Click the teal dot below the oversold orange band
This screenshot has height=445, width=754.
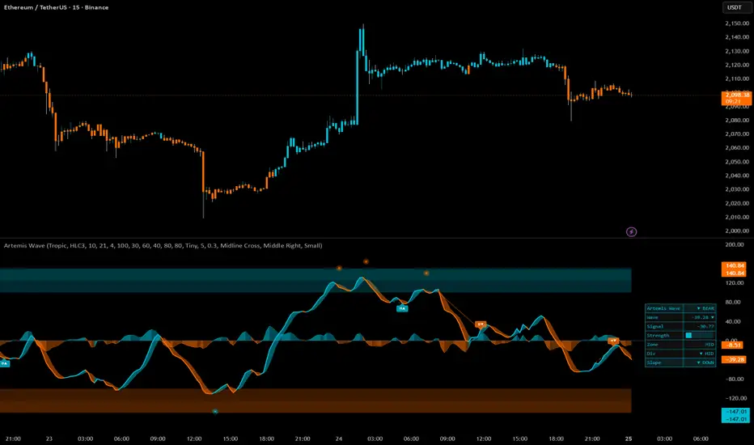[x=215, y=412]
